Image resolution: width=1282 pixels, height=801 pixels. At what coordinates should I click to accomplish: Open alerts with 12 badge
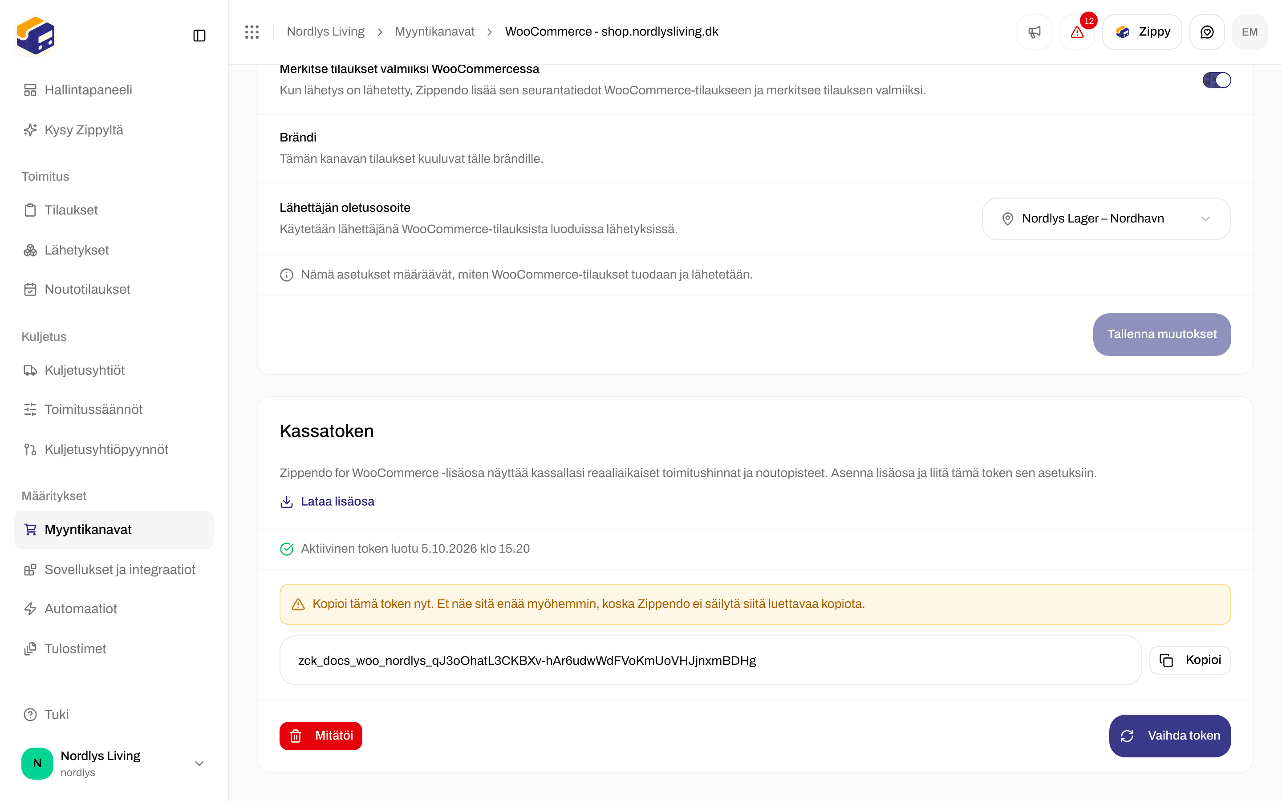[x=1077, y=32]
